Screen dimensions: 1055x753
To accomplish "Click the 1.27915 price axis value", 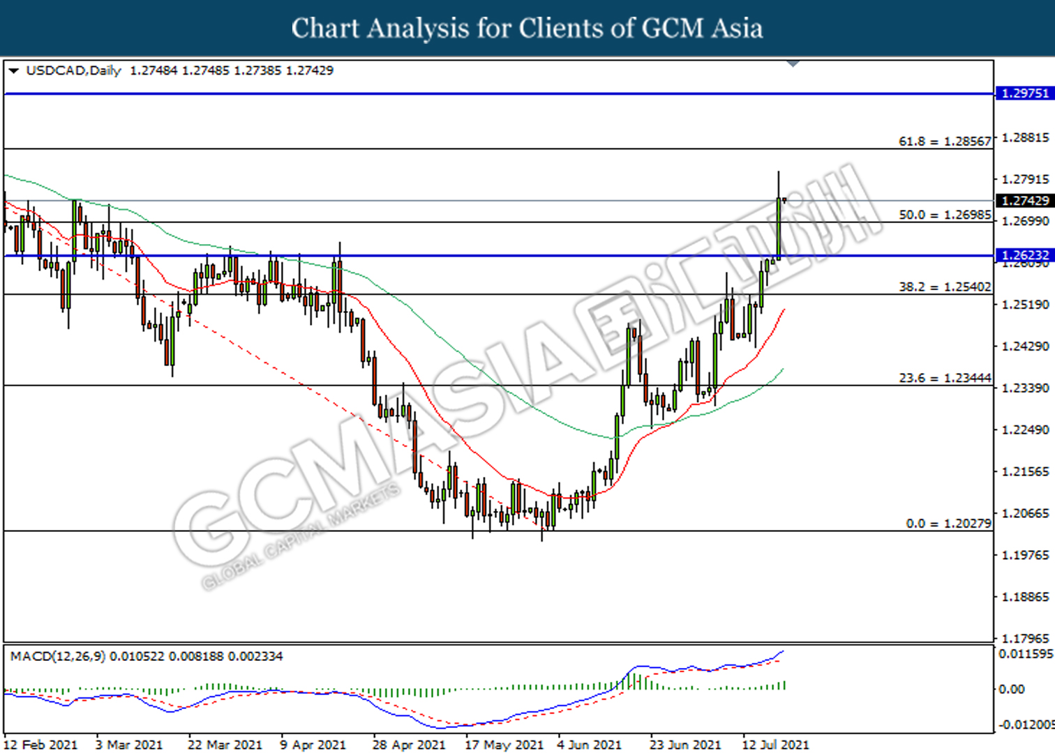I will 1025,179.
